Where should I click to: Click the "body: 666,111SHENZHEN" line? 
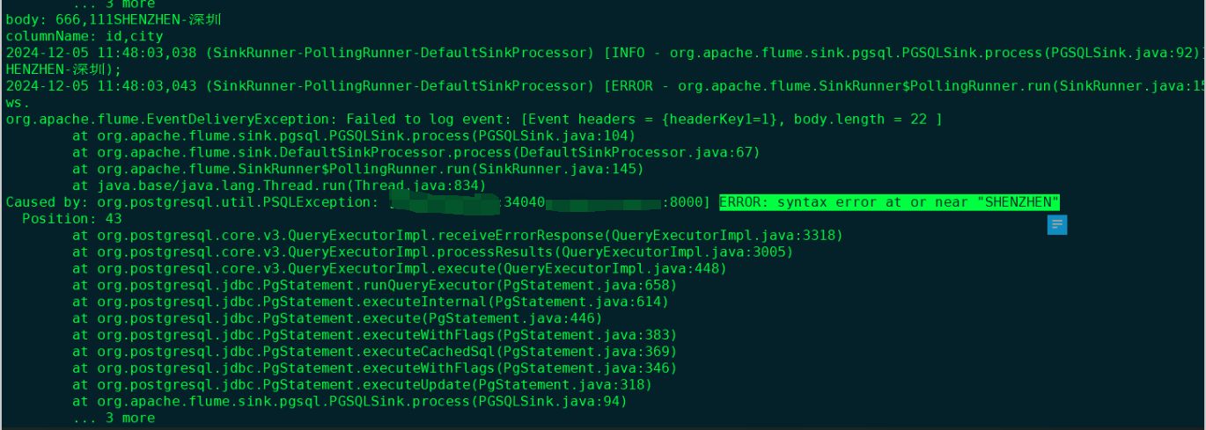[114, 19]
